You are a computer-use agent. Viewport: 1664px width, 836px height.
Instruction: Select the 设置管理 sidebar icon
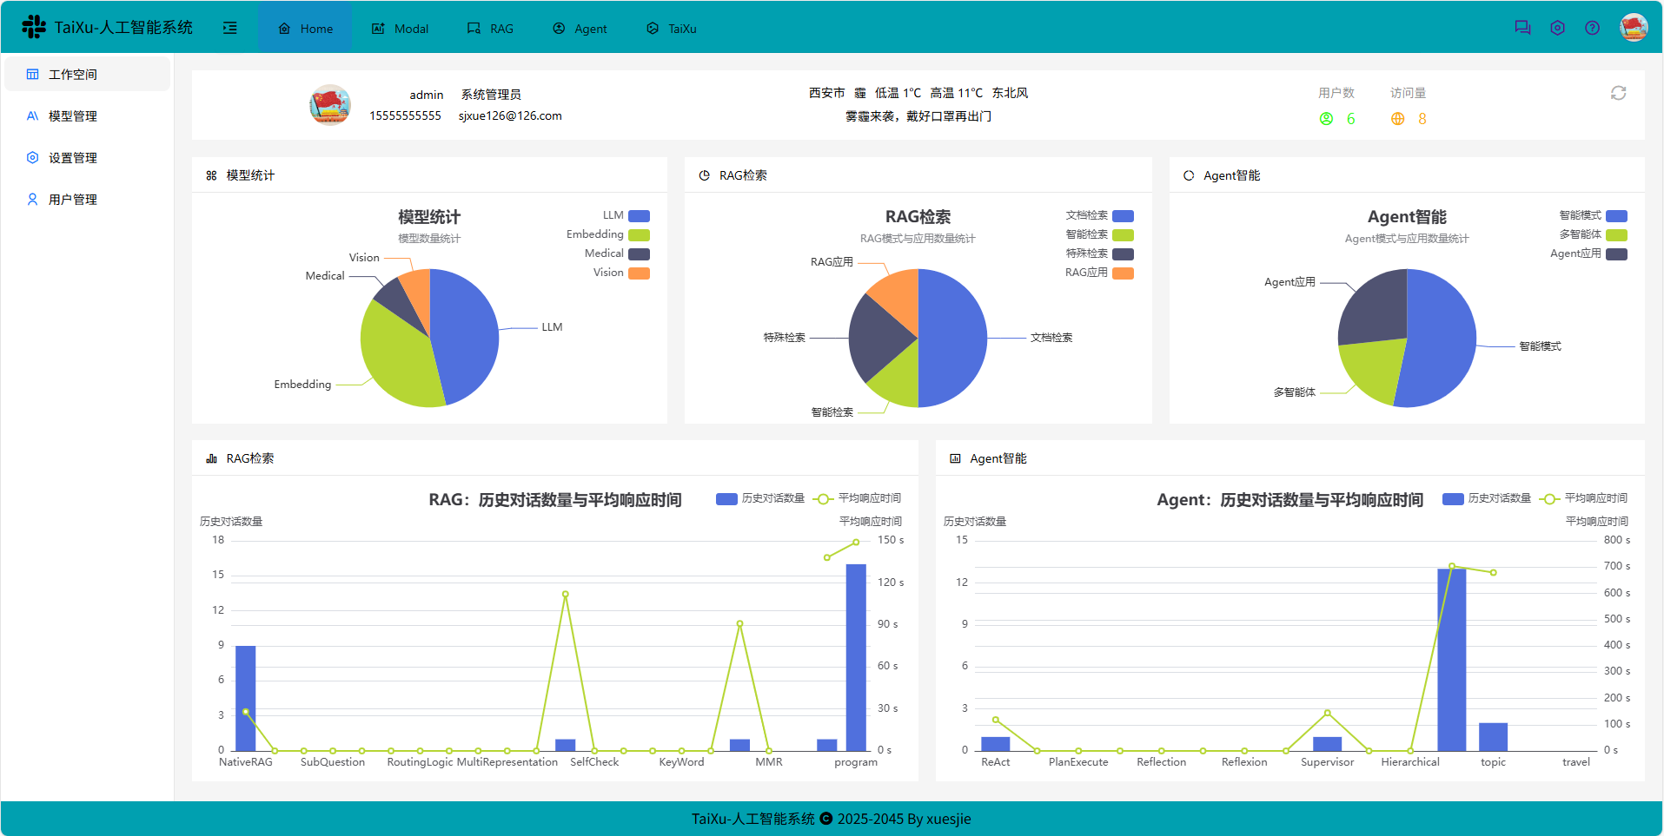click(x=32, y=157)
